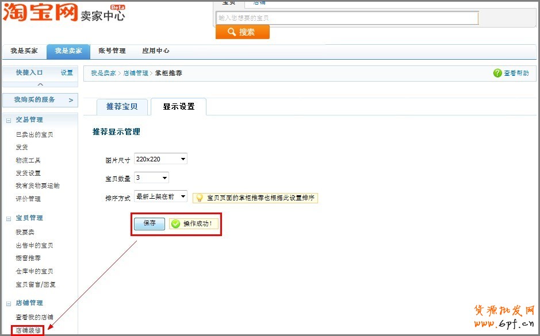Click inside the search input field

347,18
